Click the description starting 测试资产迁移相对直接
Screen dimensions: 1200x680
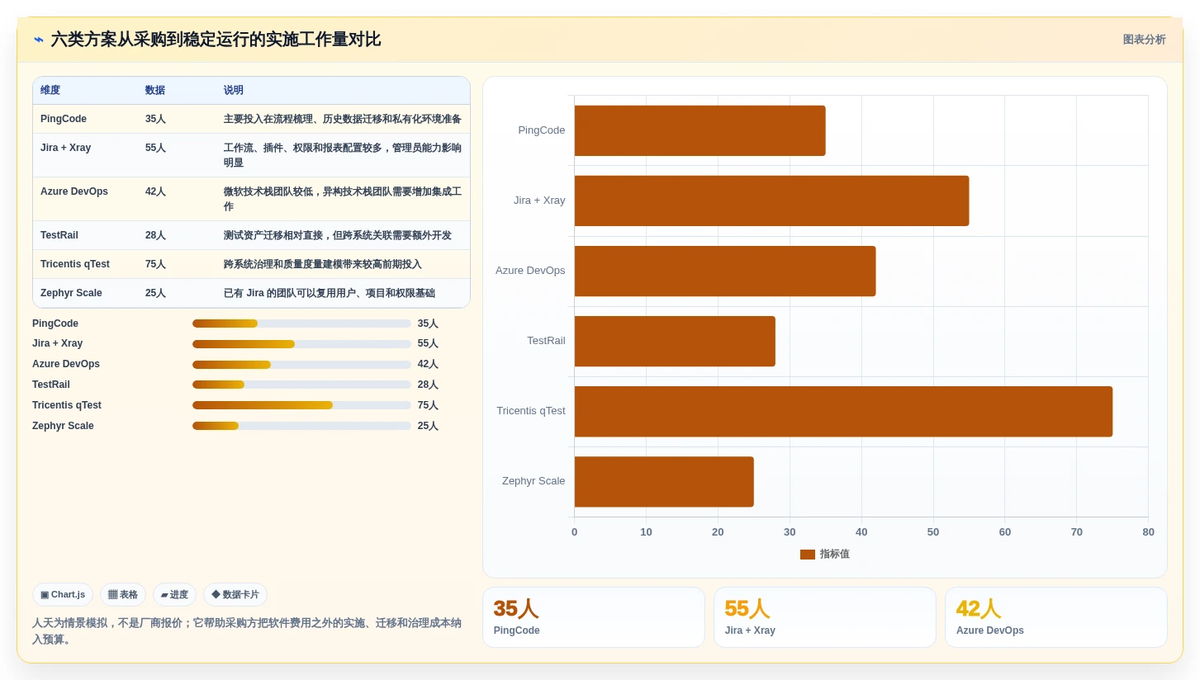[338, 235]
